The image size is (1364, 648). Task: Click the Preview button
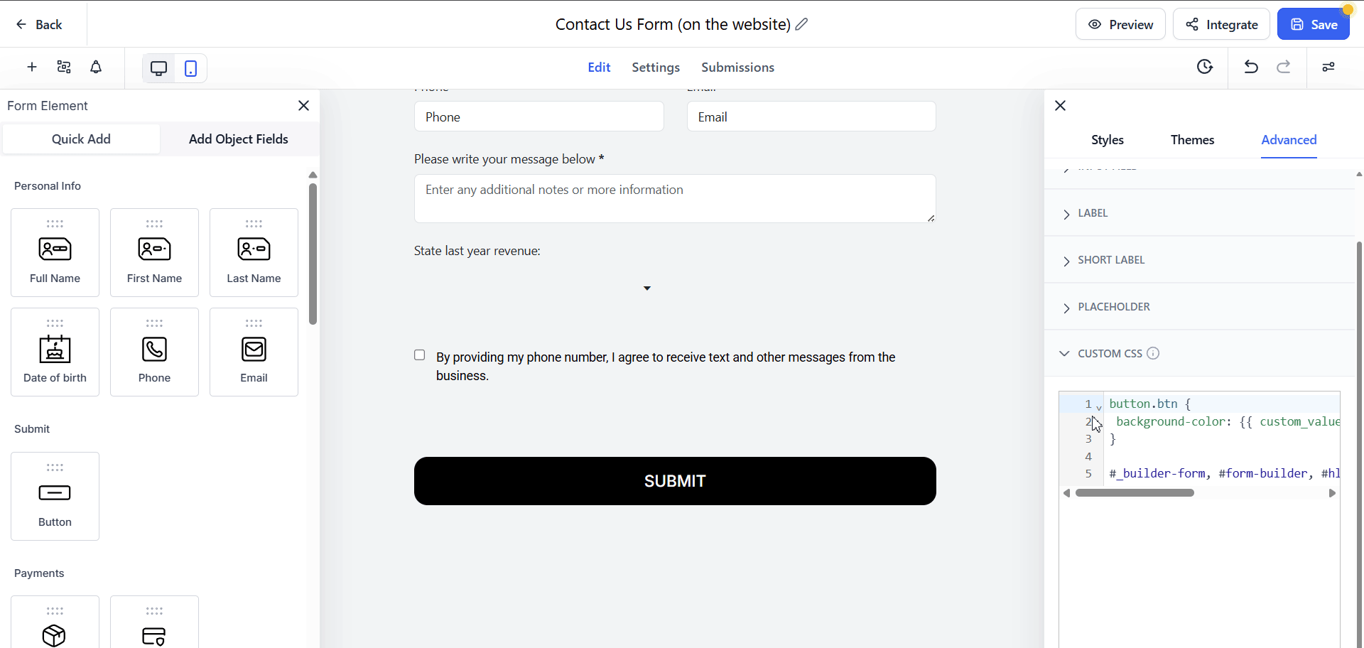pos(1120,24)
